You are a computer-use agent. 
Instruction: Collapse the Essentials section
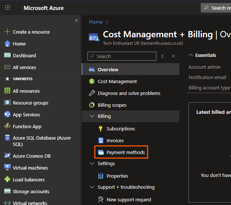coord(191,55)
